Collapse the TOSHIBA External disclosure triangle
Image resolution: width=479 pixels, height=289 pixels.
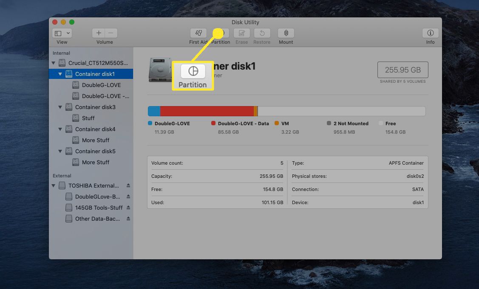tap(54, 186)
